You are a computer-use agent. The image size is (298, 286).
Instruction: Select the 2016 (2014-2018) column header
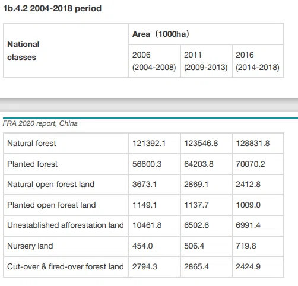[x=258, y=61]
